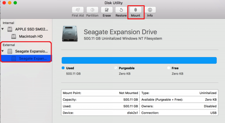This screenshot has width=225, height=123.
Task: Minimize the window with yellow button
Action: point(10,3)
